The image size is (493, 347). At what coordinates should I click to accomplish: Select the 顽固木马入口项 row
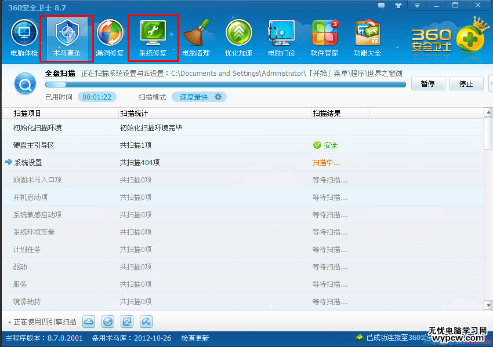point(242,180)
